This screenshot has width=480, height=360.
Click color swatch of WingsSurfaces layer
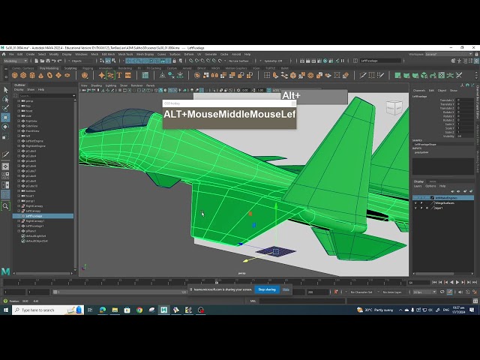432,203
